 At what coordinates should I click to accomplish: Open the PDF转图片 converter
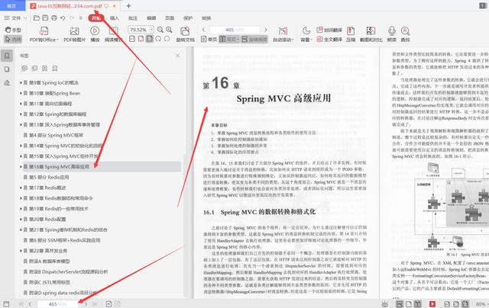(74, 34)
